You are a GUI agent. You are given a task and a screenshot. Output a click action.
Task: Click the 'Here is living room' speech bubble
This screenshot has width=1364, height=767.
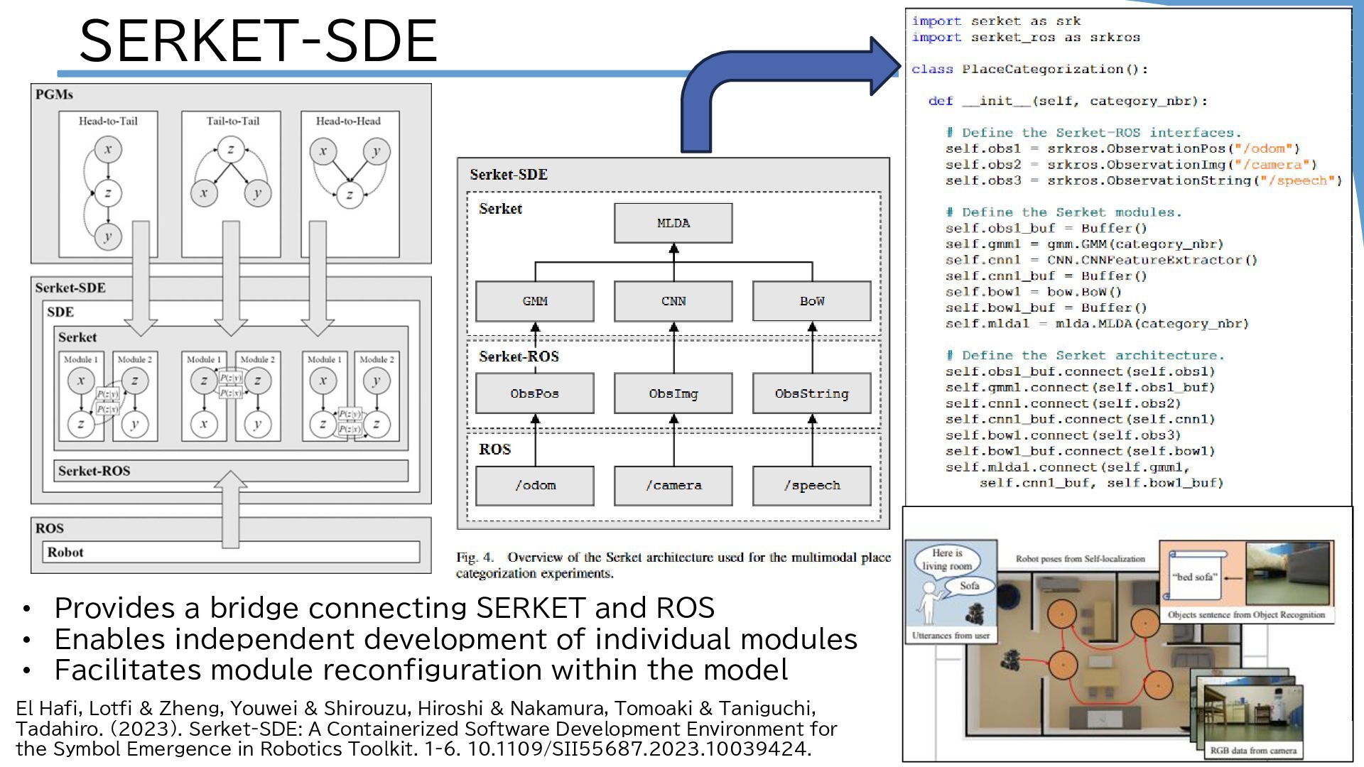946,560
